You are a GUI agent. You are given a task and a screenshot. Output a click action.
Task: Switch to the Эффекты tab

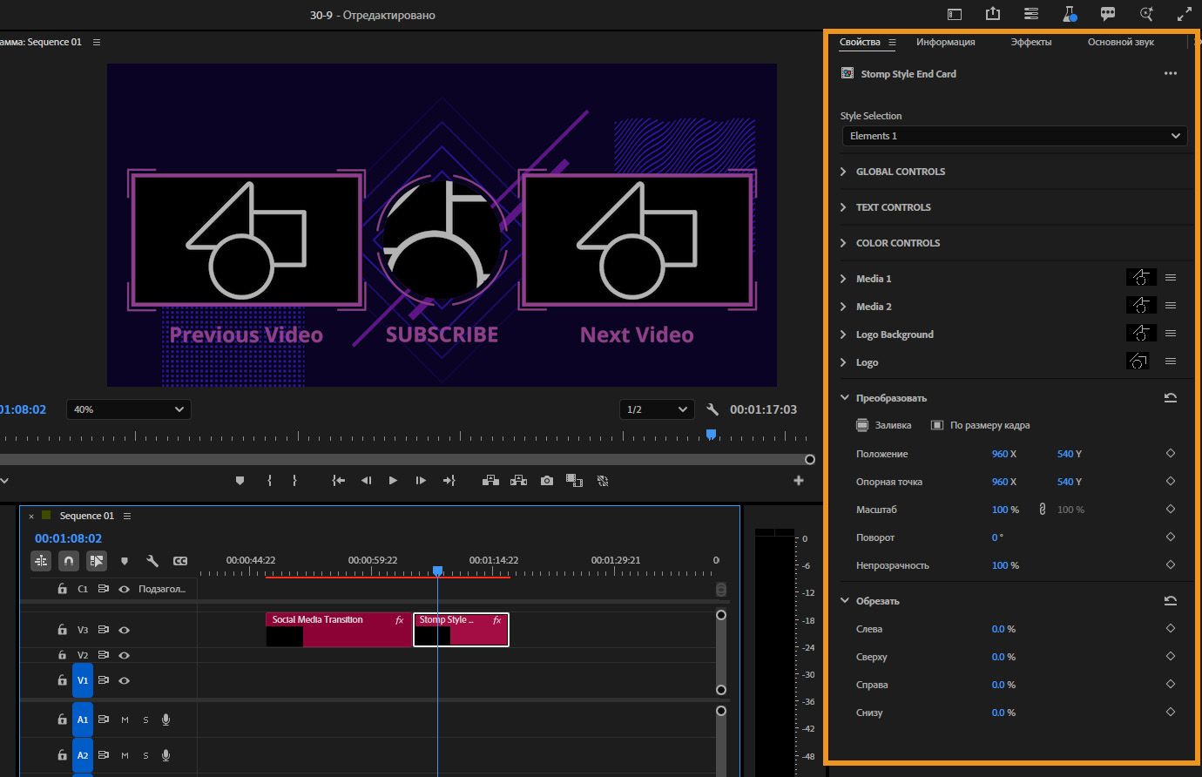[x=1030, y=42]
